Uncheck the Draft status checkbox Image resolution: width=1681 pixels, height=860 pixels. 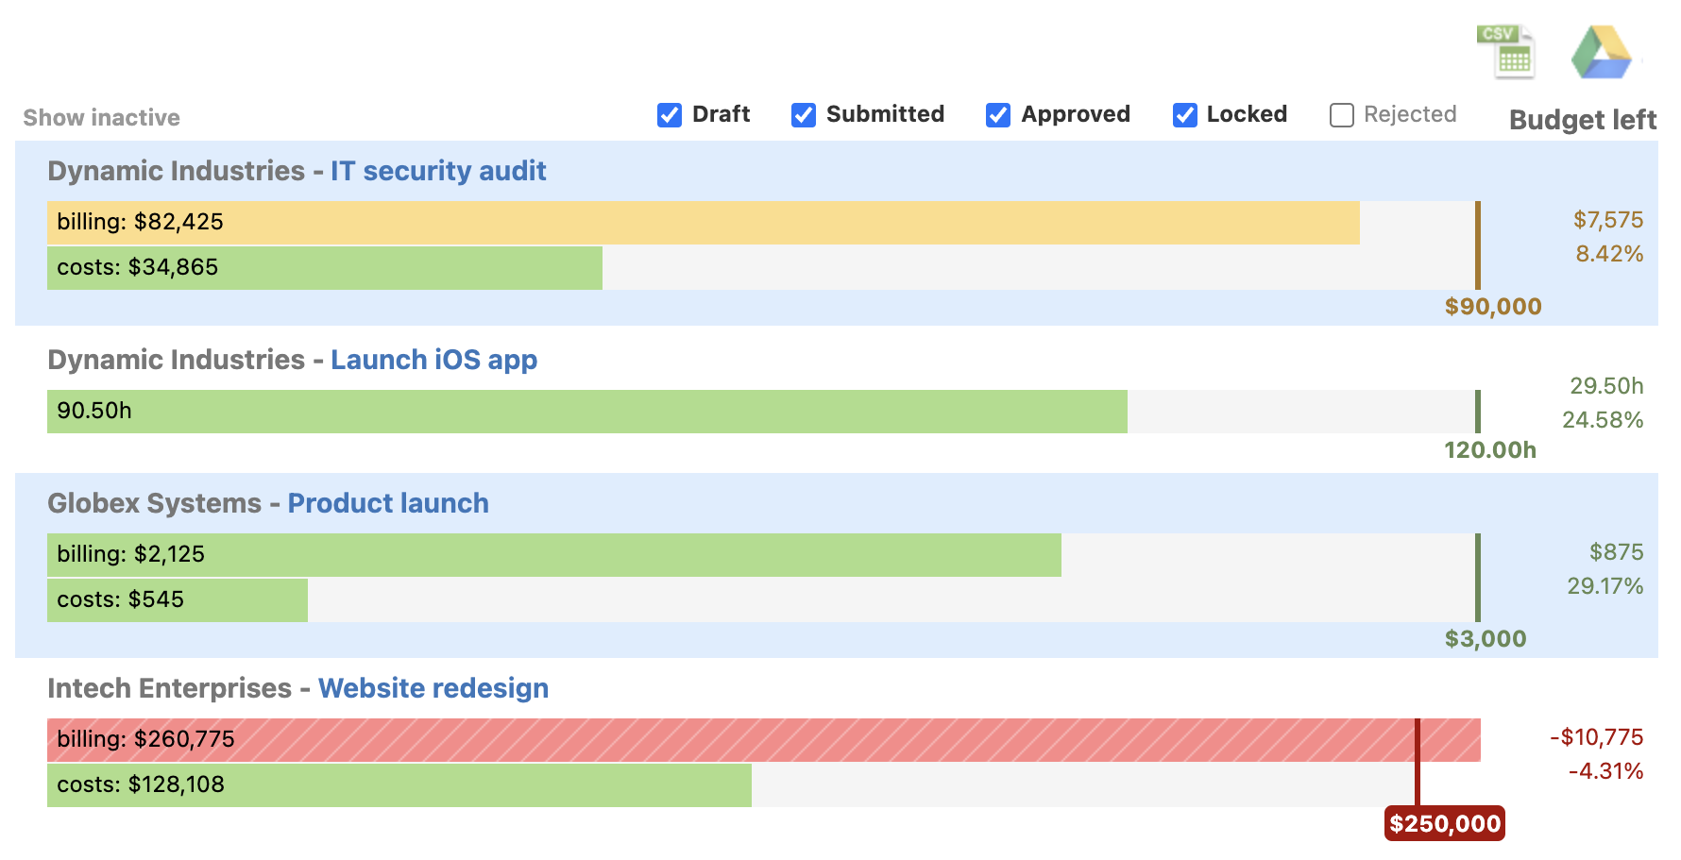670,115
